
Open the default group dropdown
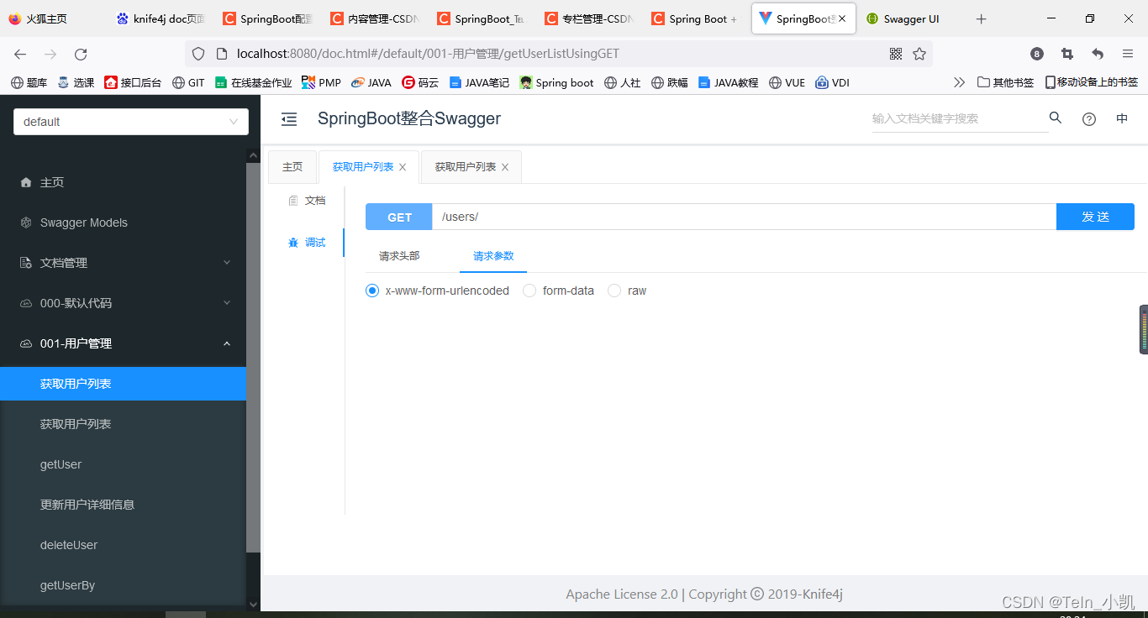131,122
